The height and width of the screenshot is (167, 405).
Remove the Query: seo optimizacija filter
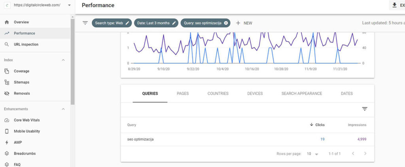point(226,23)
